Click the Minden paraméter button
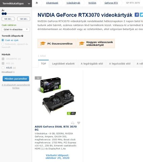The image size is (143, 162). point(16,79)
